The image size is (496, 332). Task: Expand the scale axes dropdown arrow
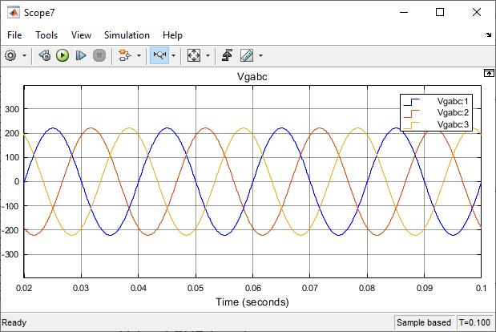pos(208,55)
